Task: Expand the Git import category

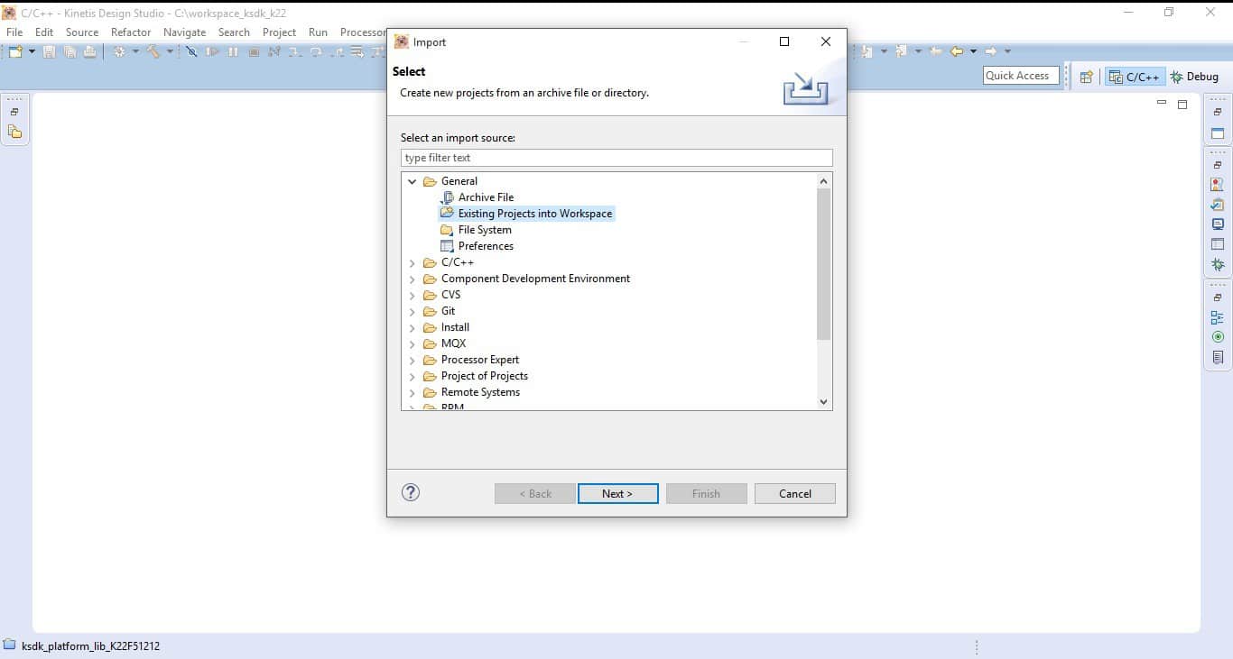Action: [413, 311]
